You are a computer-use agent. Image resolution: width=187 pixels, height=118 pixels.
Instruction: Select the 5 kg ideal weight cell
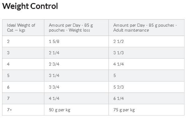tap(23, 75)
